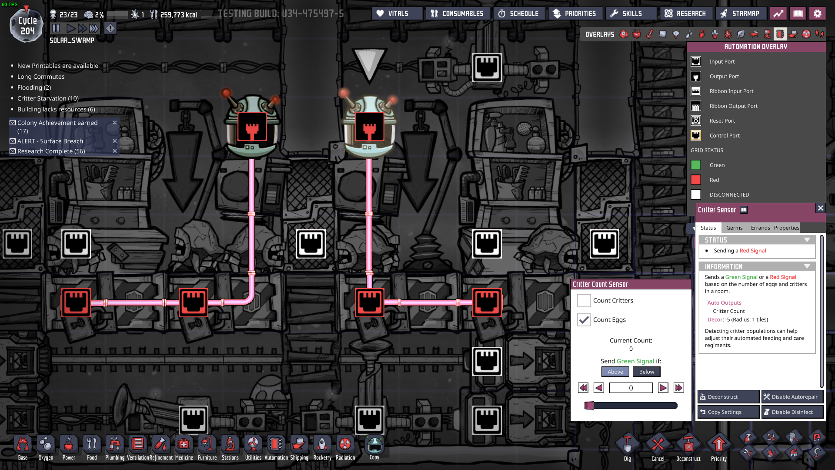Pause the game simulation

point(56,29)
